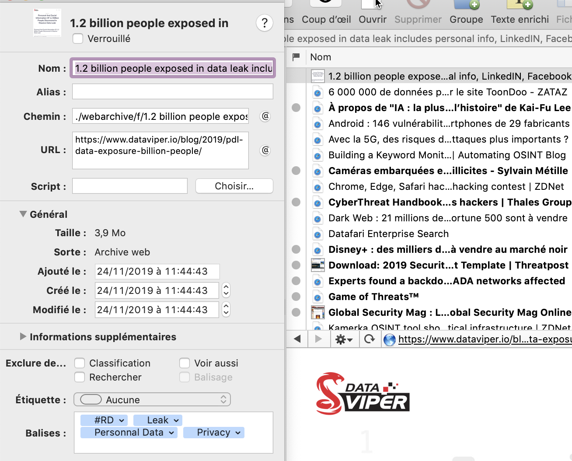Select the Disney+ : des milliers row
The height and width of the screenshot is (461, 572).
coord(429,249)
